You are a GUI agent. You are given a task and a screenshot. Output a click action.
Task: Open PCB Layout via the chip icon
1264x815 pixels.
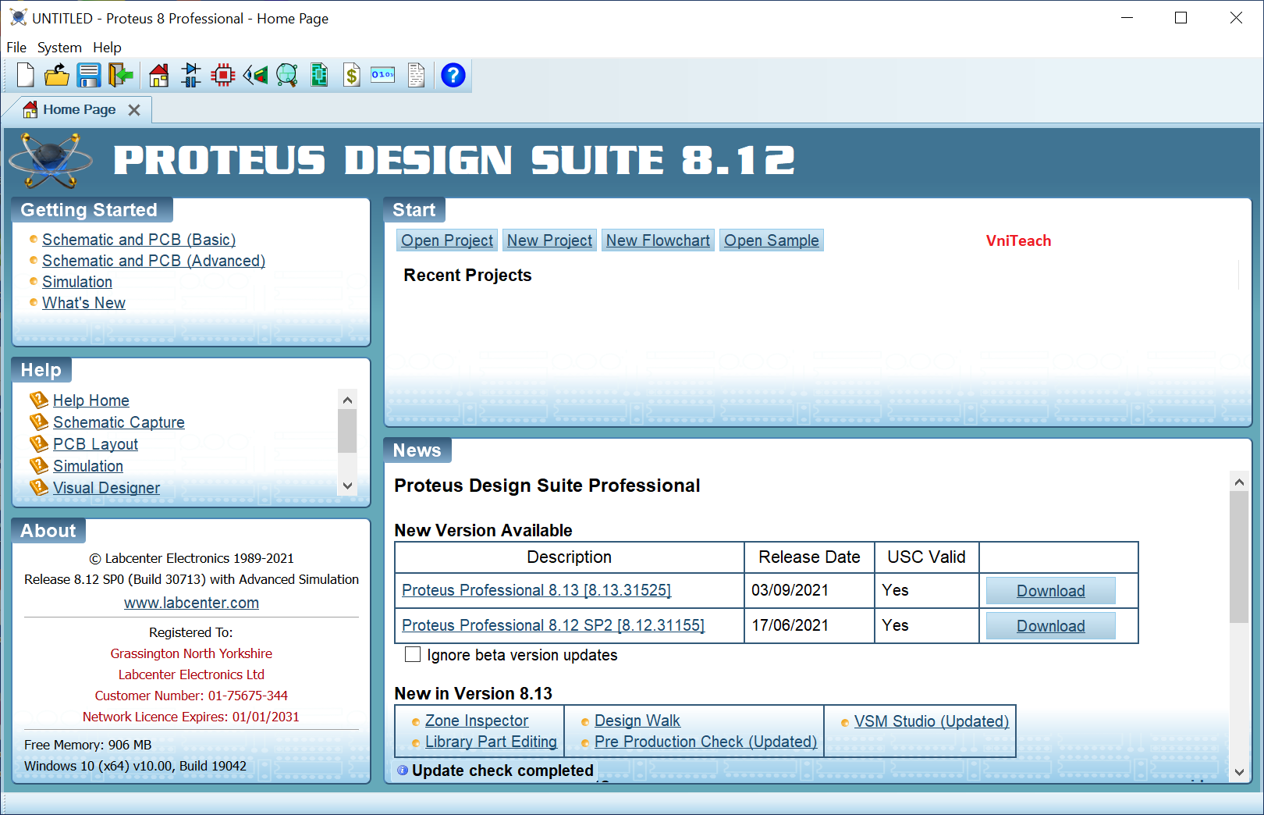pos(223,75)
